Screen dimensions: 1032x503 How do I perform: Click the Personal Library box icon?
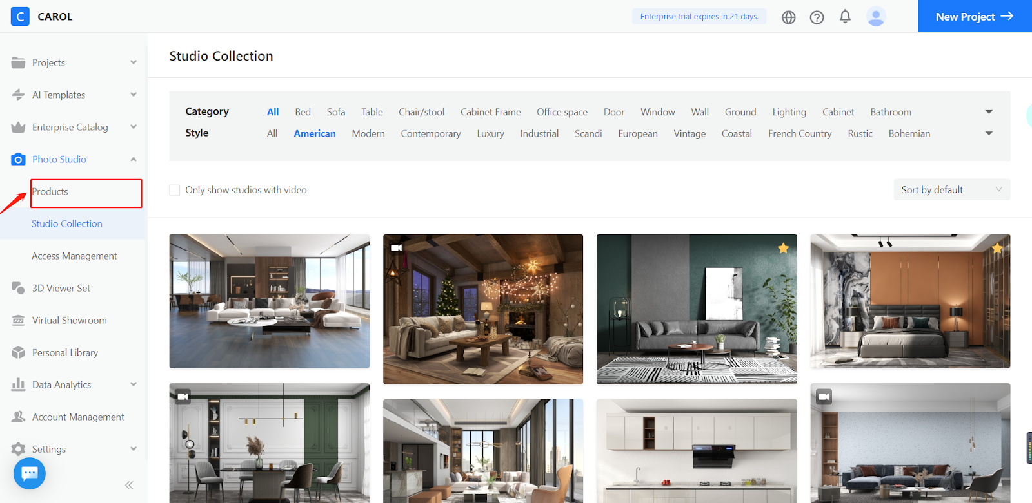[18, 352]
